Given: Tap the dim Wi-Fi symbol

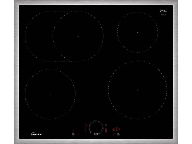Looking at the screenshot, I should [73, 130].
